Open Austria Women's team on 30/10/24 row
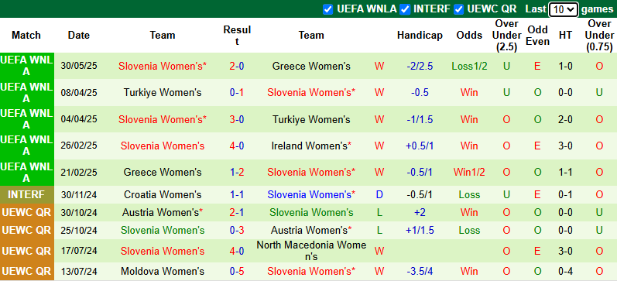Viewport: 617px width, 281px height. (163, 213)
